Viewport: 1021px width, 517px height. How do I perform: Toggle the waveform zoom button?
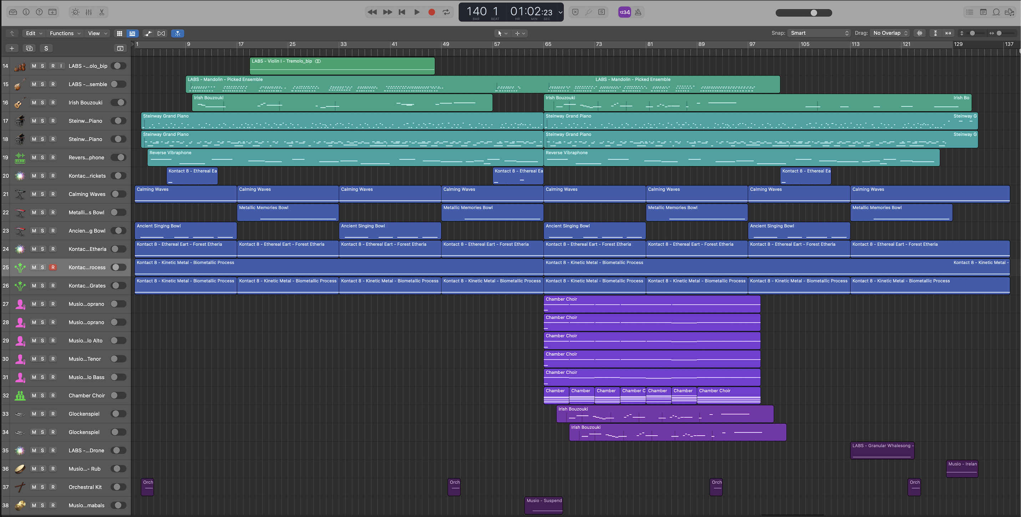point(920,33)
